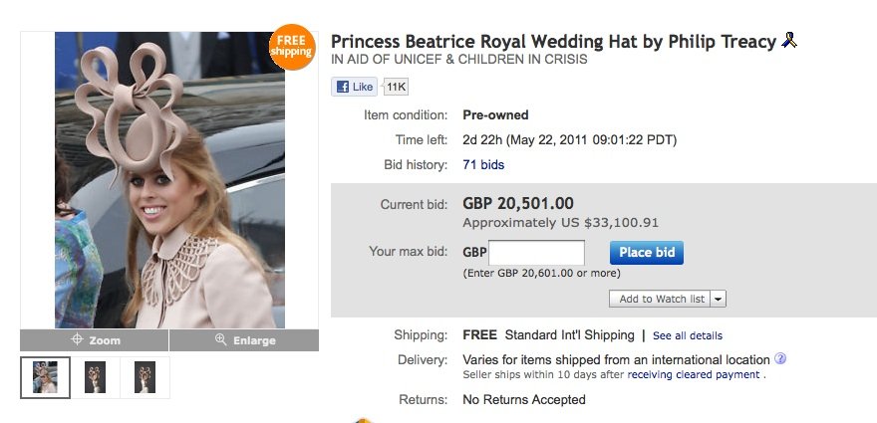877x423 pixels.
Task: Open the 71 bids history link
Action: point(483,164)
